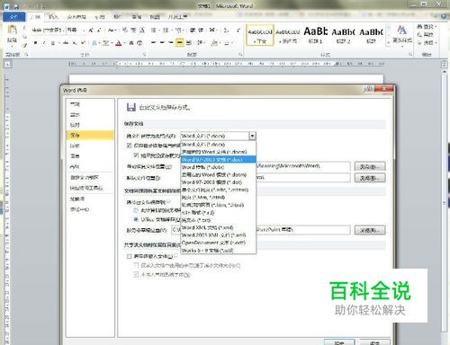Image resolution: width=450 pixels, height=345 pixels.
Task: Select server drafts on this computer radio
Action: point(136,210)
